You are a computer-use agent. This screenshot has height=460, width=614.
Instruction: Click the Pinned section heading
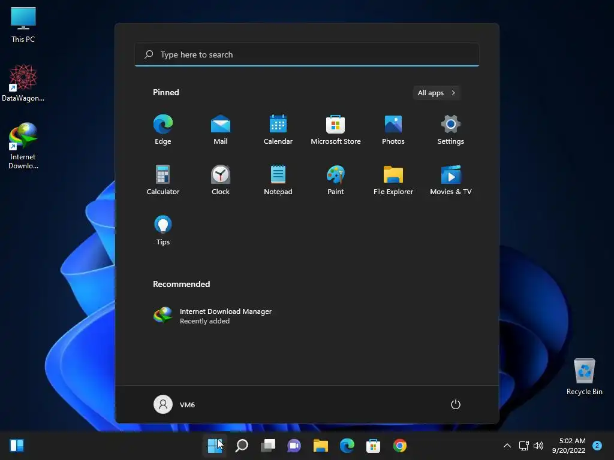[x=166, y=92]
